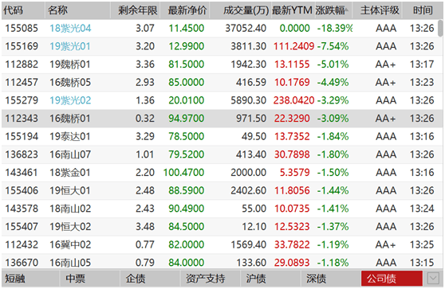Switch to the 短融 tab
This screenshot has height=289, width=445.
[30, 279]
